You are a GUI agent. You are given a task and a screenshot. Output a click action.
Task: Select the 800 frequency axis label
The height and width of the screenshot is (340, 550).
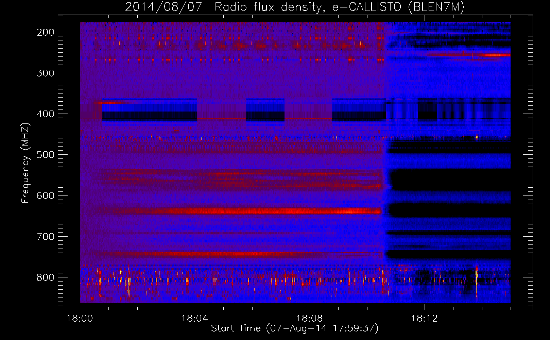point(46,277)
